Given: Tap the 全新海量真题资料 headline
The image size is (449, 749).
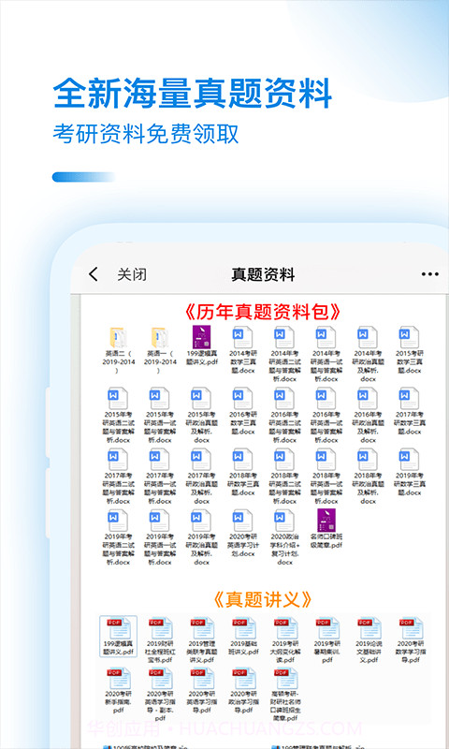Looking at the screenshot, I should click(193, 92).
